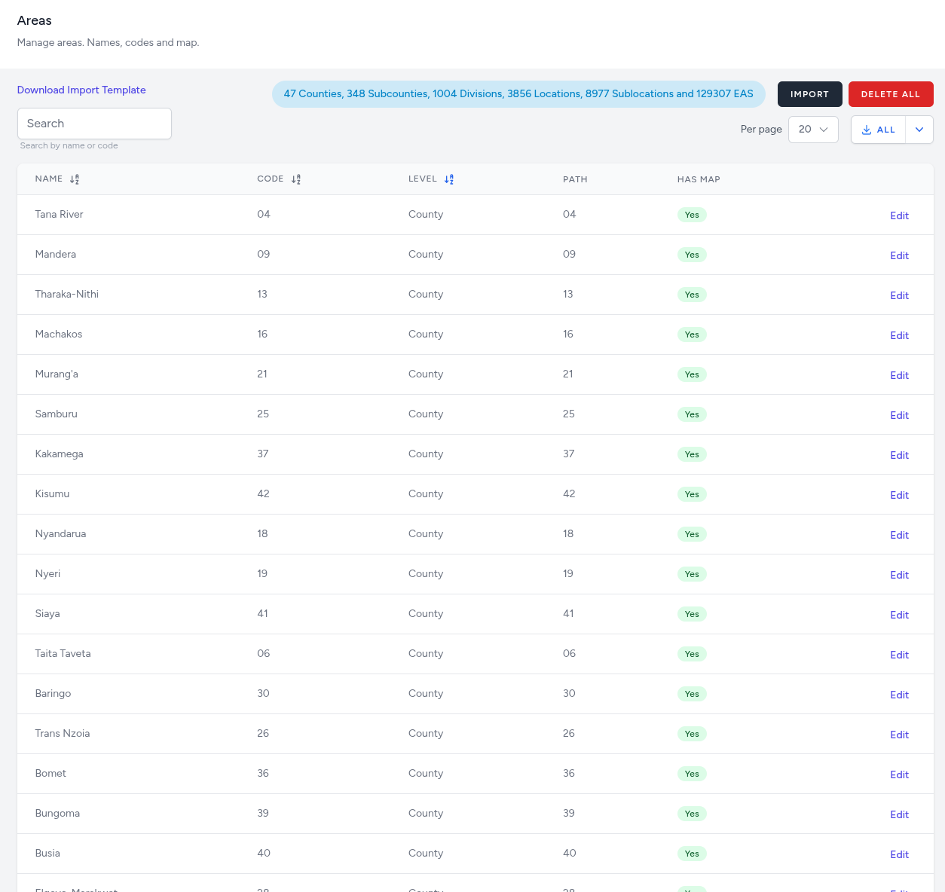
Task: Open the Download Import Template link
Action: pos(81,90)
